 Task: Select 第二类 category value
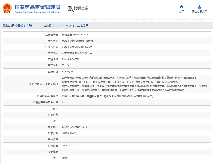tap(66, 65)
